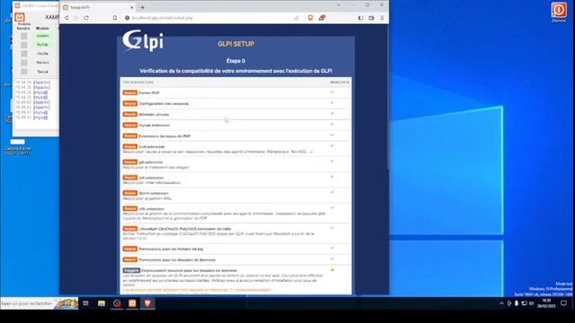Click the Configuration des sessions check mark
Screen dimensions: 575x323
pyautogui.click(x=332, y=103)
